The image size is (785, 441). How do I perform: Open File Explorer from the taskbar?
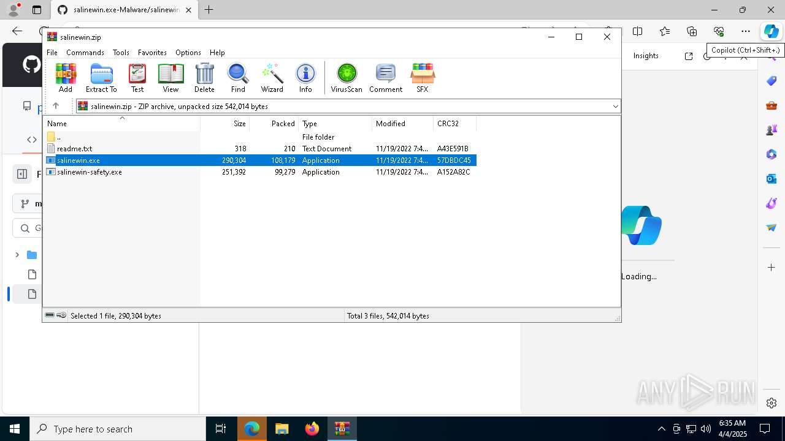[281, 429]
